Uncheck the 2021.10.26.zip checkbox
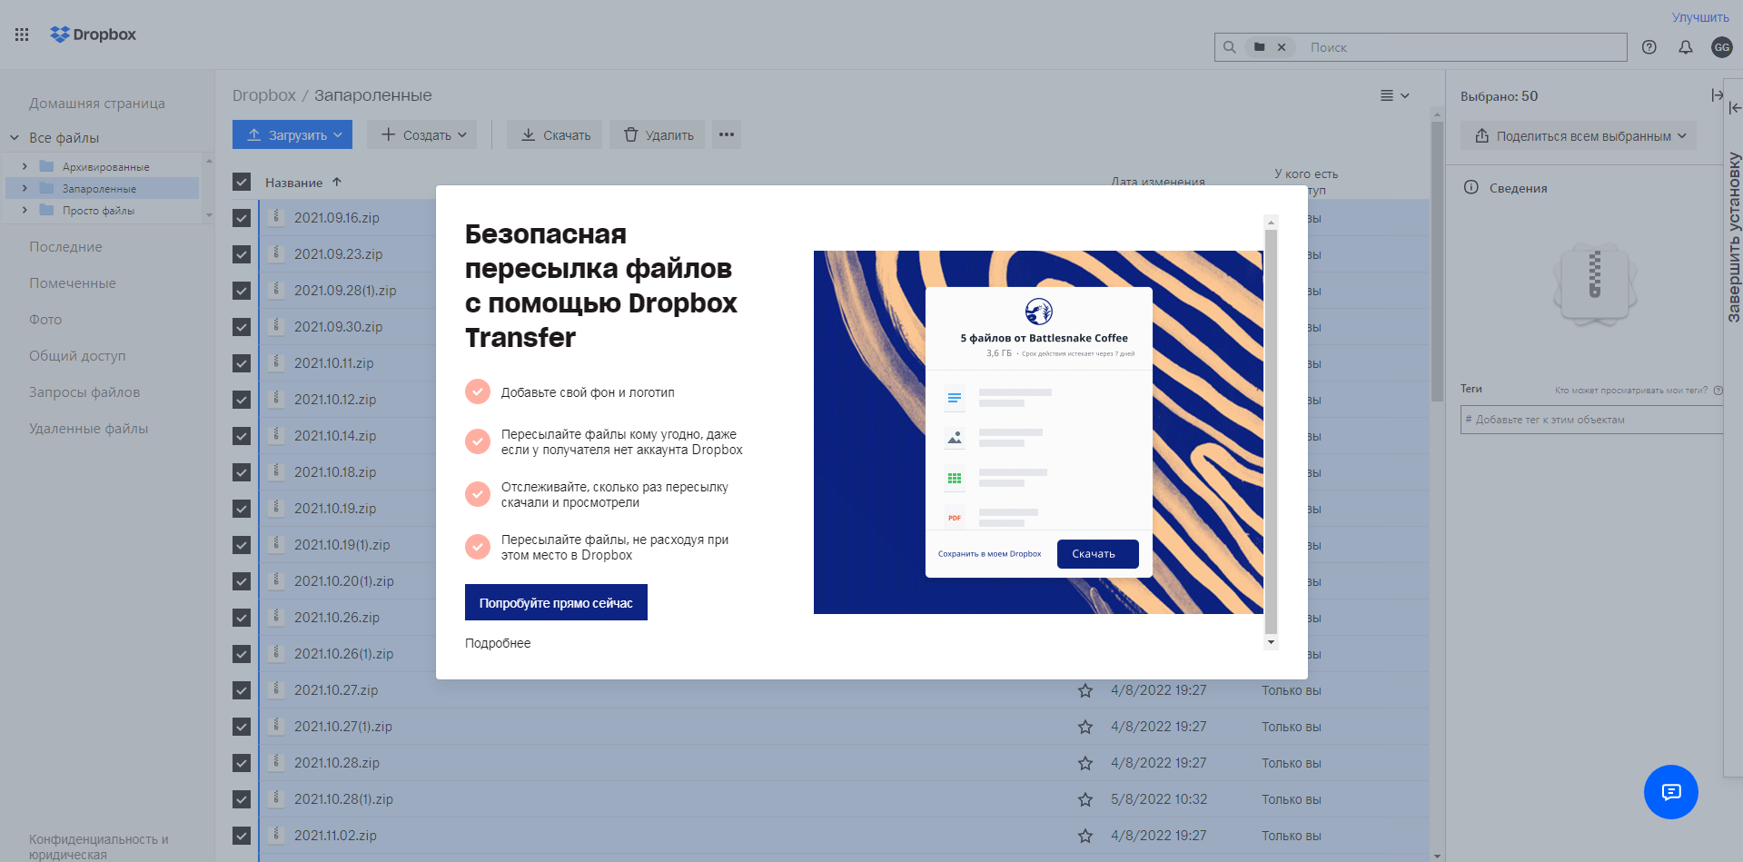1743x862 pixels. point(242,618)
